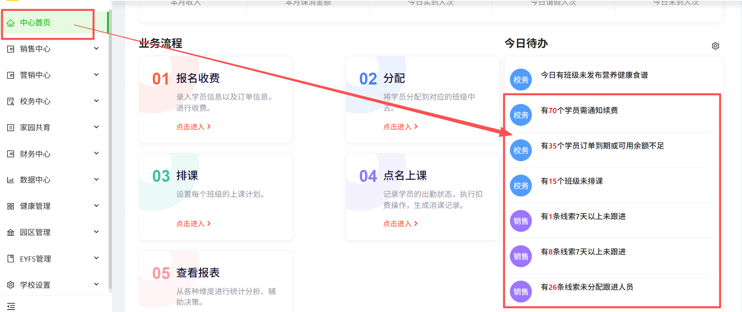This screenshot has width=742, height=312.
Task: Click the 学校设置 gear icon
Action: tap(11, 285)
